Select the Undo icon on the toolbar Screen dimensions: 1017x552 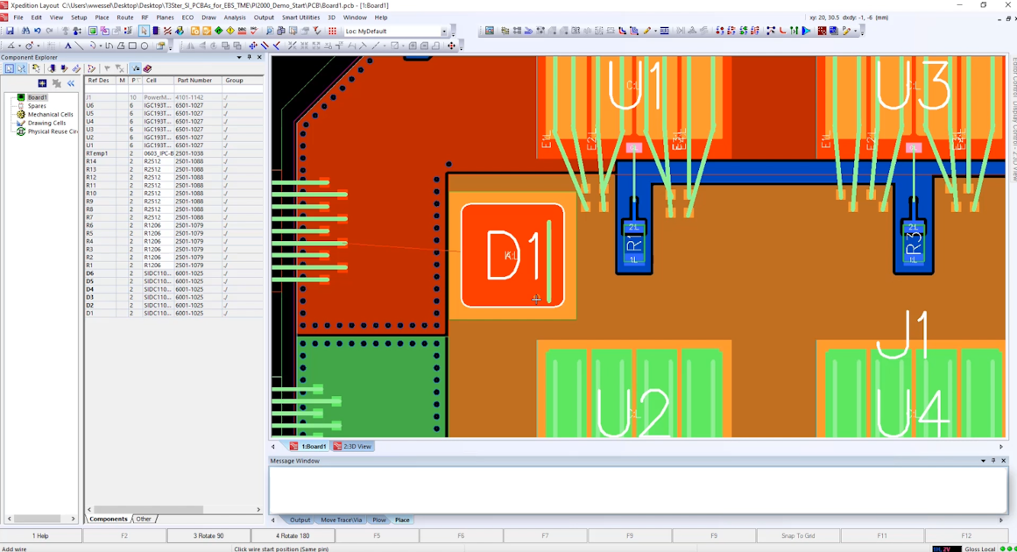pos(37,31)
